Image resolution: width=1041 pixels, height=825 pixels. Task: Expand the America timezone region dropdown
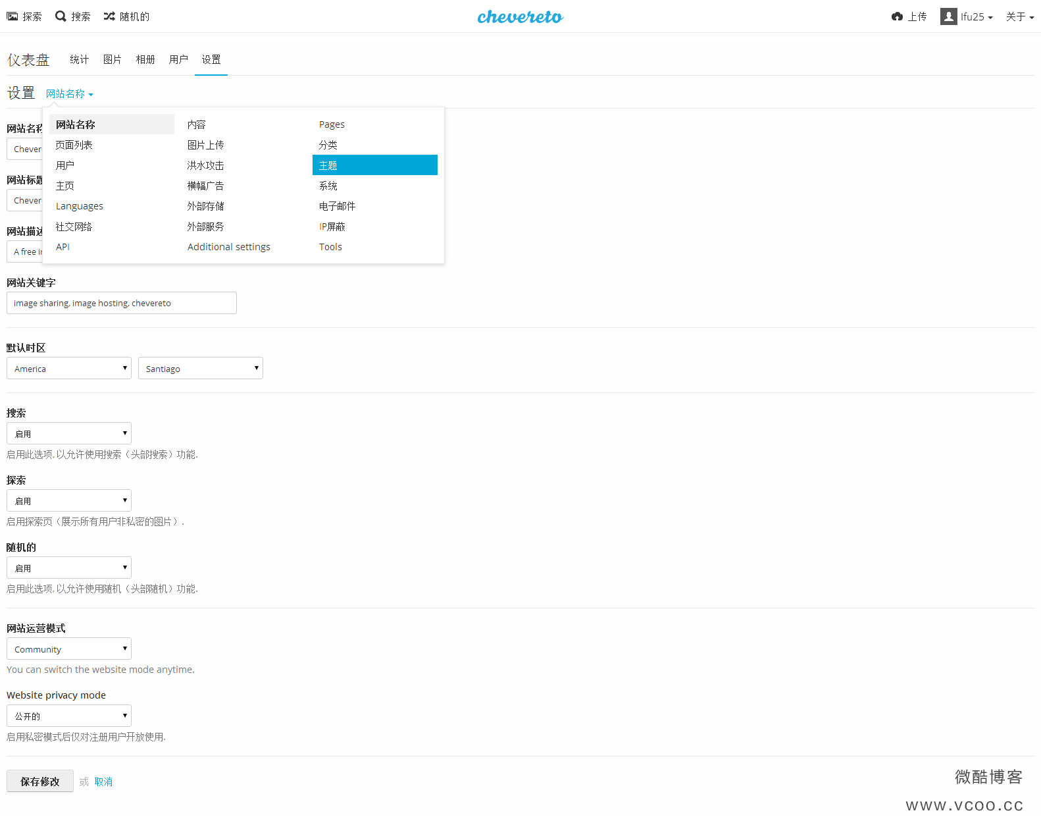point(69,369)
